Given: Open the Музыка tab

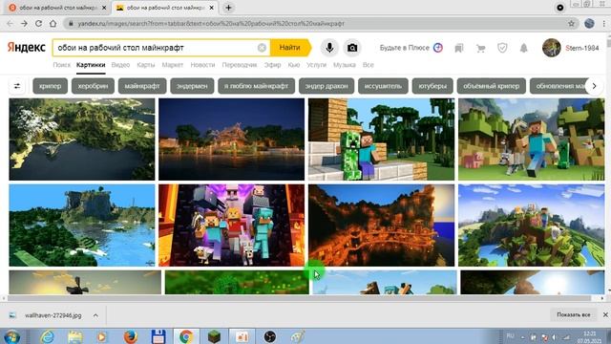Looking at the screenshot, I should 345,65.
